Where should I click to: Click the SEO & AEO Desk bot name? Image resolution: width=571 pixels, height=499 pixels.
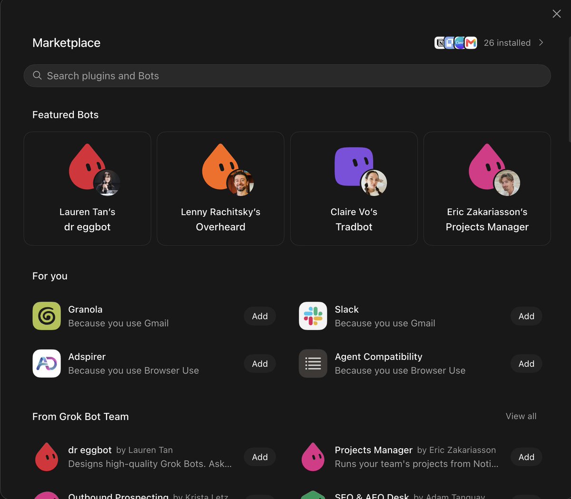pos(372,496)
